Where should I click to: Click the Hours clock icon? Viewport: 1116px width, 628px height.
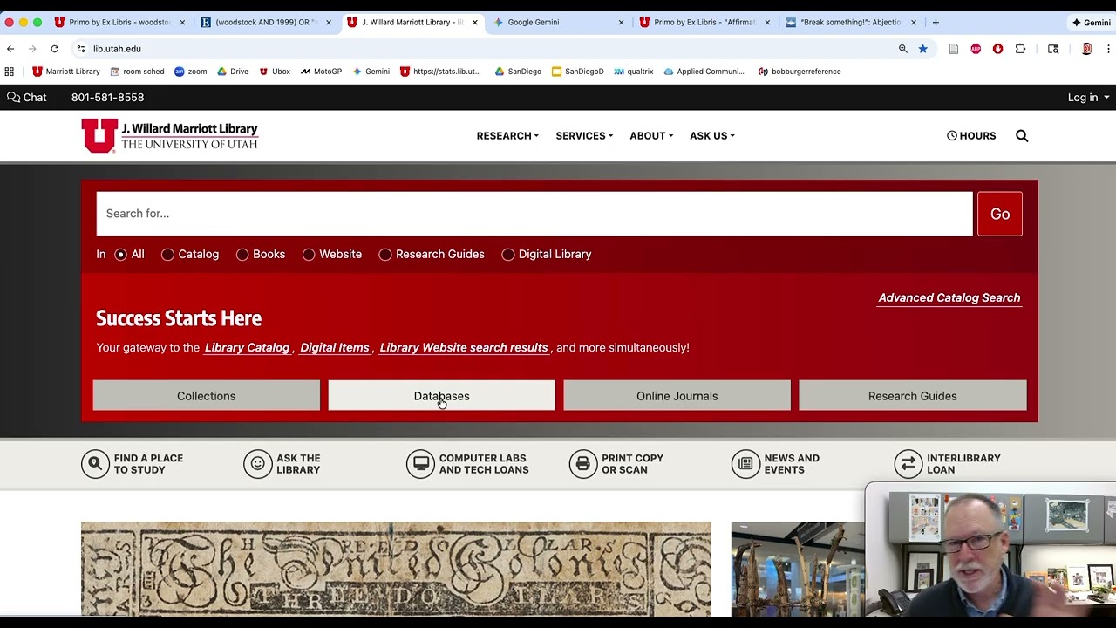[x=952, y=136]
